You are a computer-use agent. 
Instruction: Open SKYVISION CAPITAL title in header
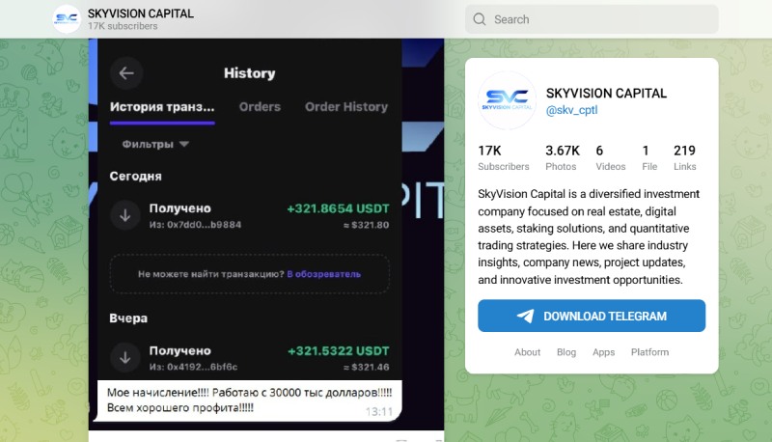pyautogui.click(x=141, y=14)
